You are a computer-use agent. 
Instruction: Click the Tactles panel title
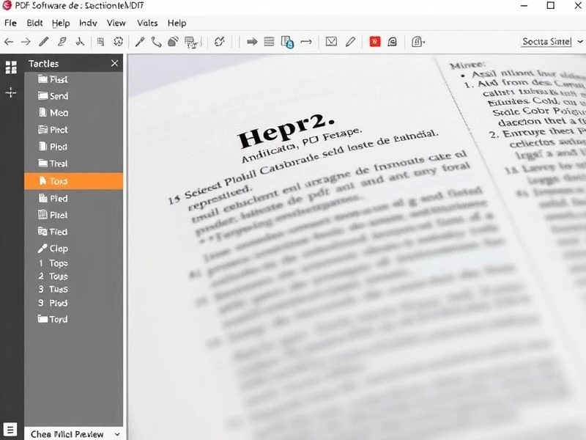click(44, 64)
